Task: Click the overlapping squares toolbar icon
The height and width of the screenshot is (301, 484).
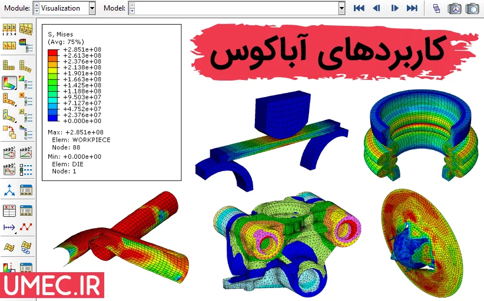Action: pos(436,8)
